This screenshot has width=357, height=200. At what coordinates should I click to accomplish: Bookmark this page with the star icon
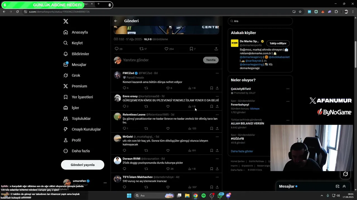click(300, 12)
